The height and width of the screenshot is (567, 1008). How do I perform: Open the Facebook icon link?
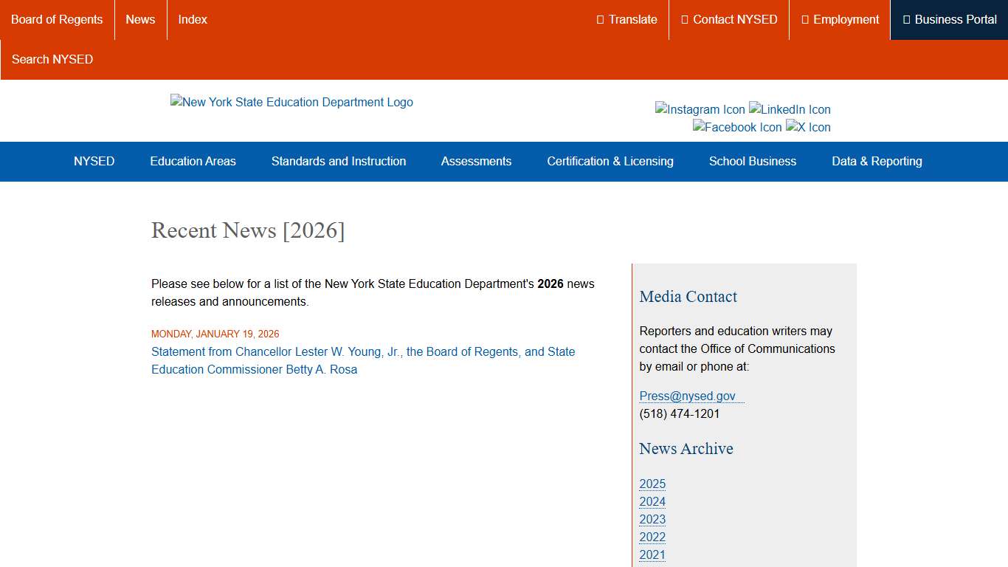pyautogui.click(x=736, y=127)
